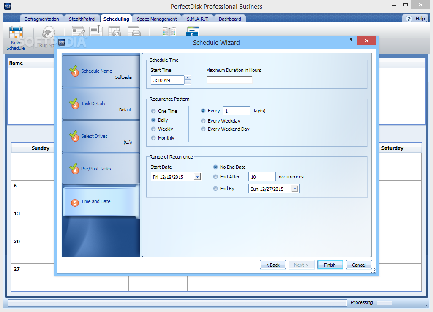The image size is (433, 312).
Task: Click the Processing status bar label
Action: 362,302
